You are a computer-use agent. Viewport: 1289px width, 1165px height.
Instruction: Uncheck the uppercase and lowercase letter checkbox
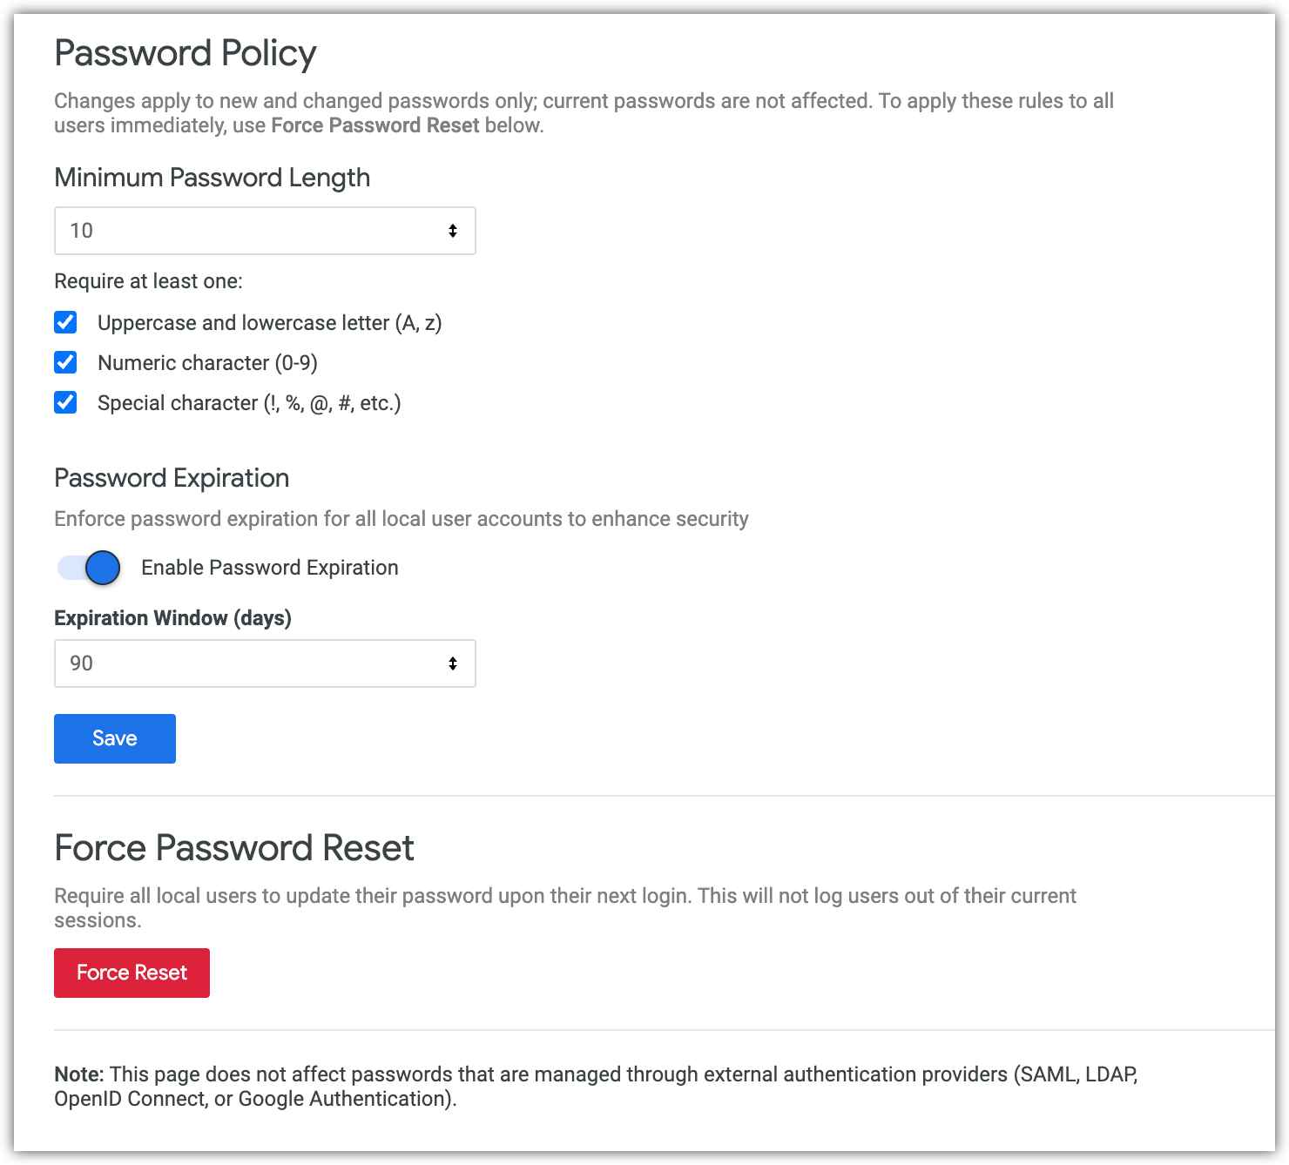65,322
